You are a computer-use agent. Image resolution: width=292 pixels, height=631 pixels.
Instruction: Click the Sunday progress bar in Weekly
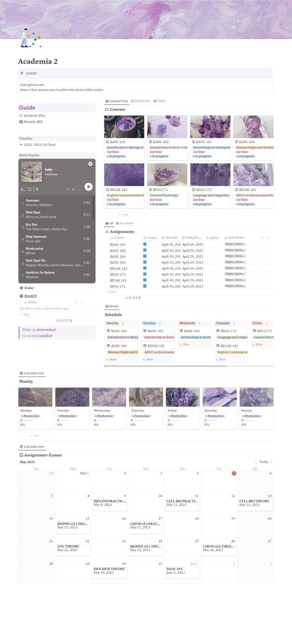(x=249, y=420)
